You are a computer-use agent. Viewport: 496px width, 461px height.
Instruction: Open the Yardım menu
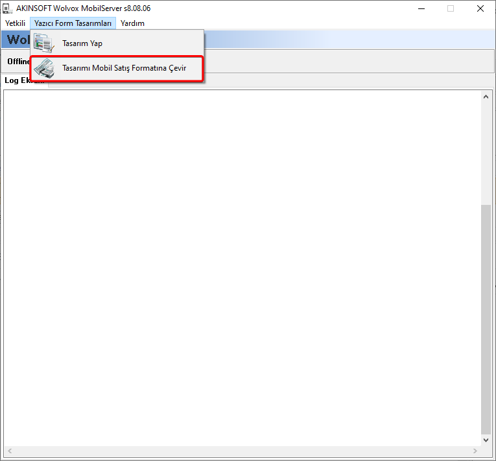pyautogui.click(x=132, y=23)
